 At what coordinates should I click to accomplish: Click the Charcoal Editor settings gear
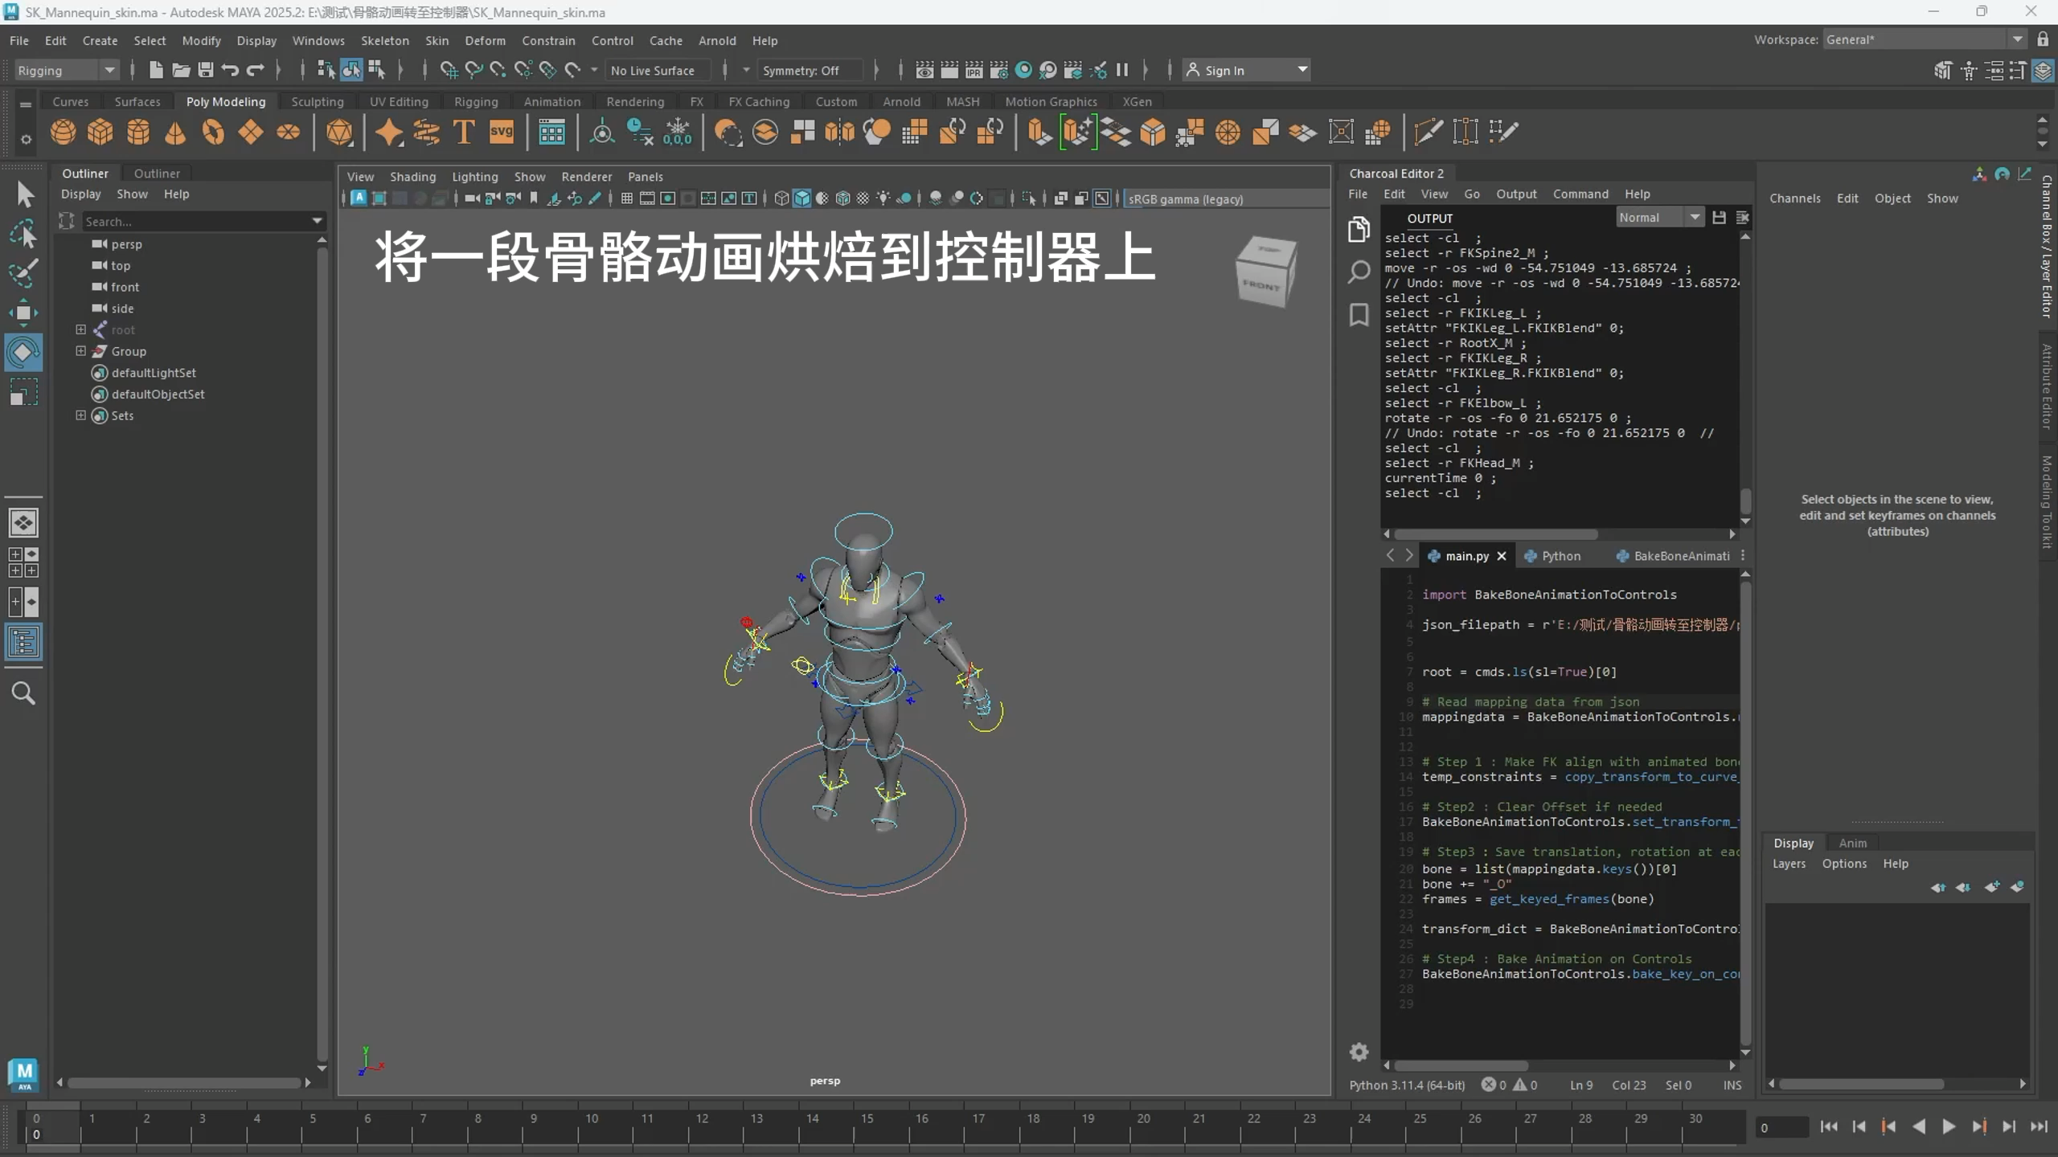1359,1052
